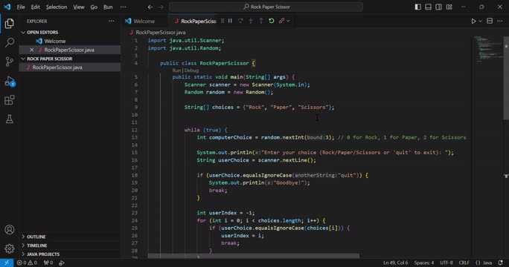Click the Run code lens above main

(x=176, y=70)
